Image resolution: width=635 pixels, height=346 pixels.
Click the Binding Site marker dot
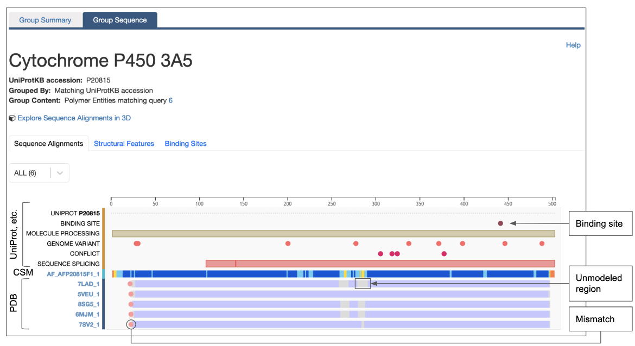(500, 223)
